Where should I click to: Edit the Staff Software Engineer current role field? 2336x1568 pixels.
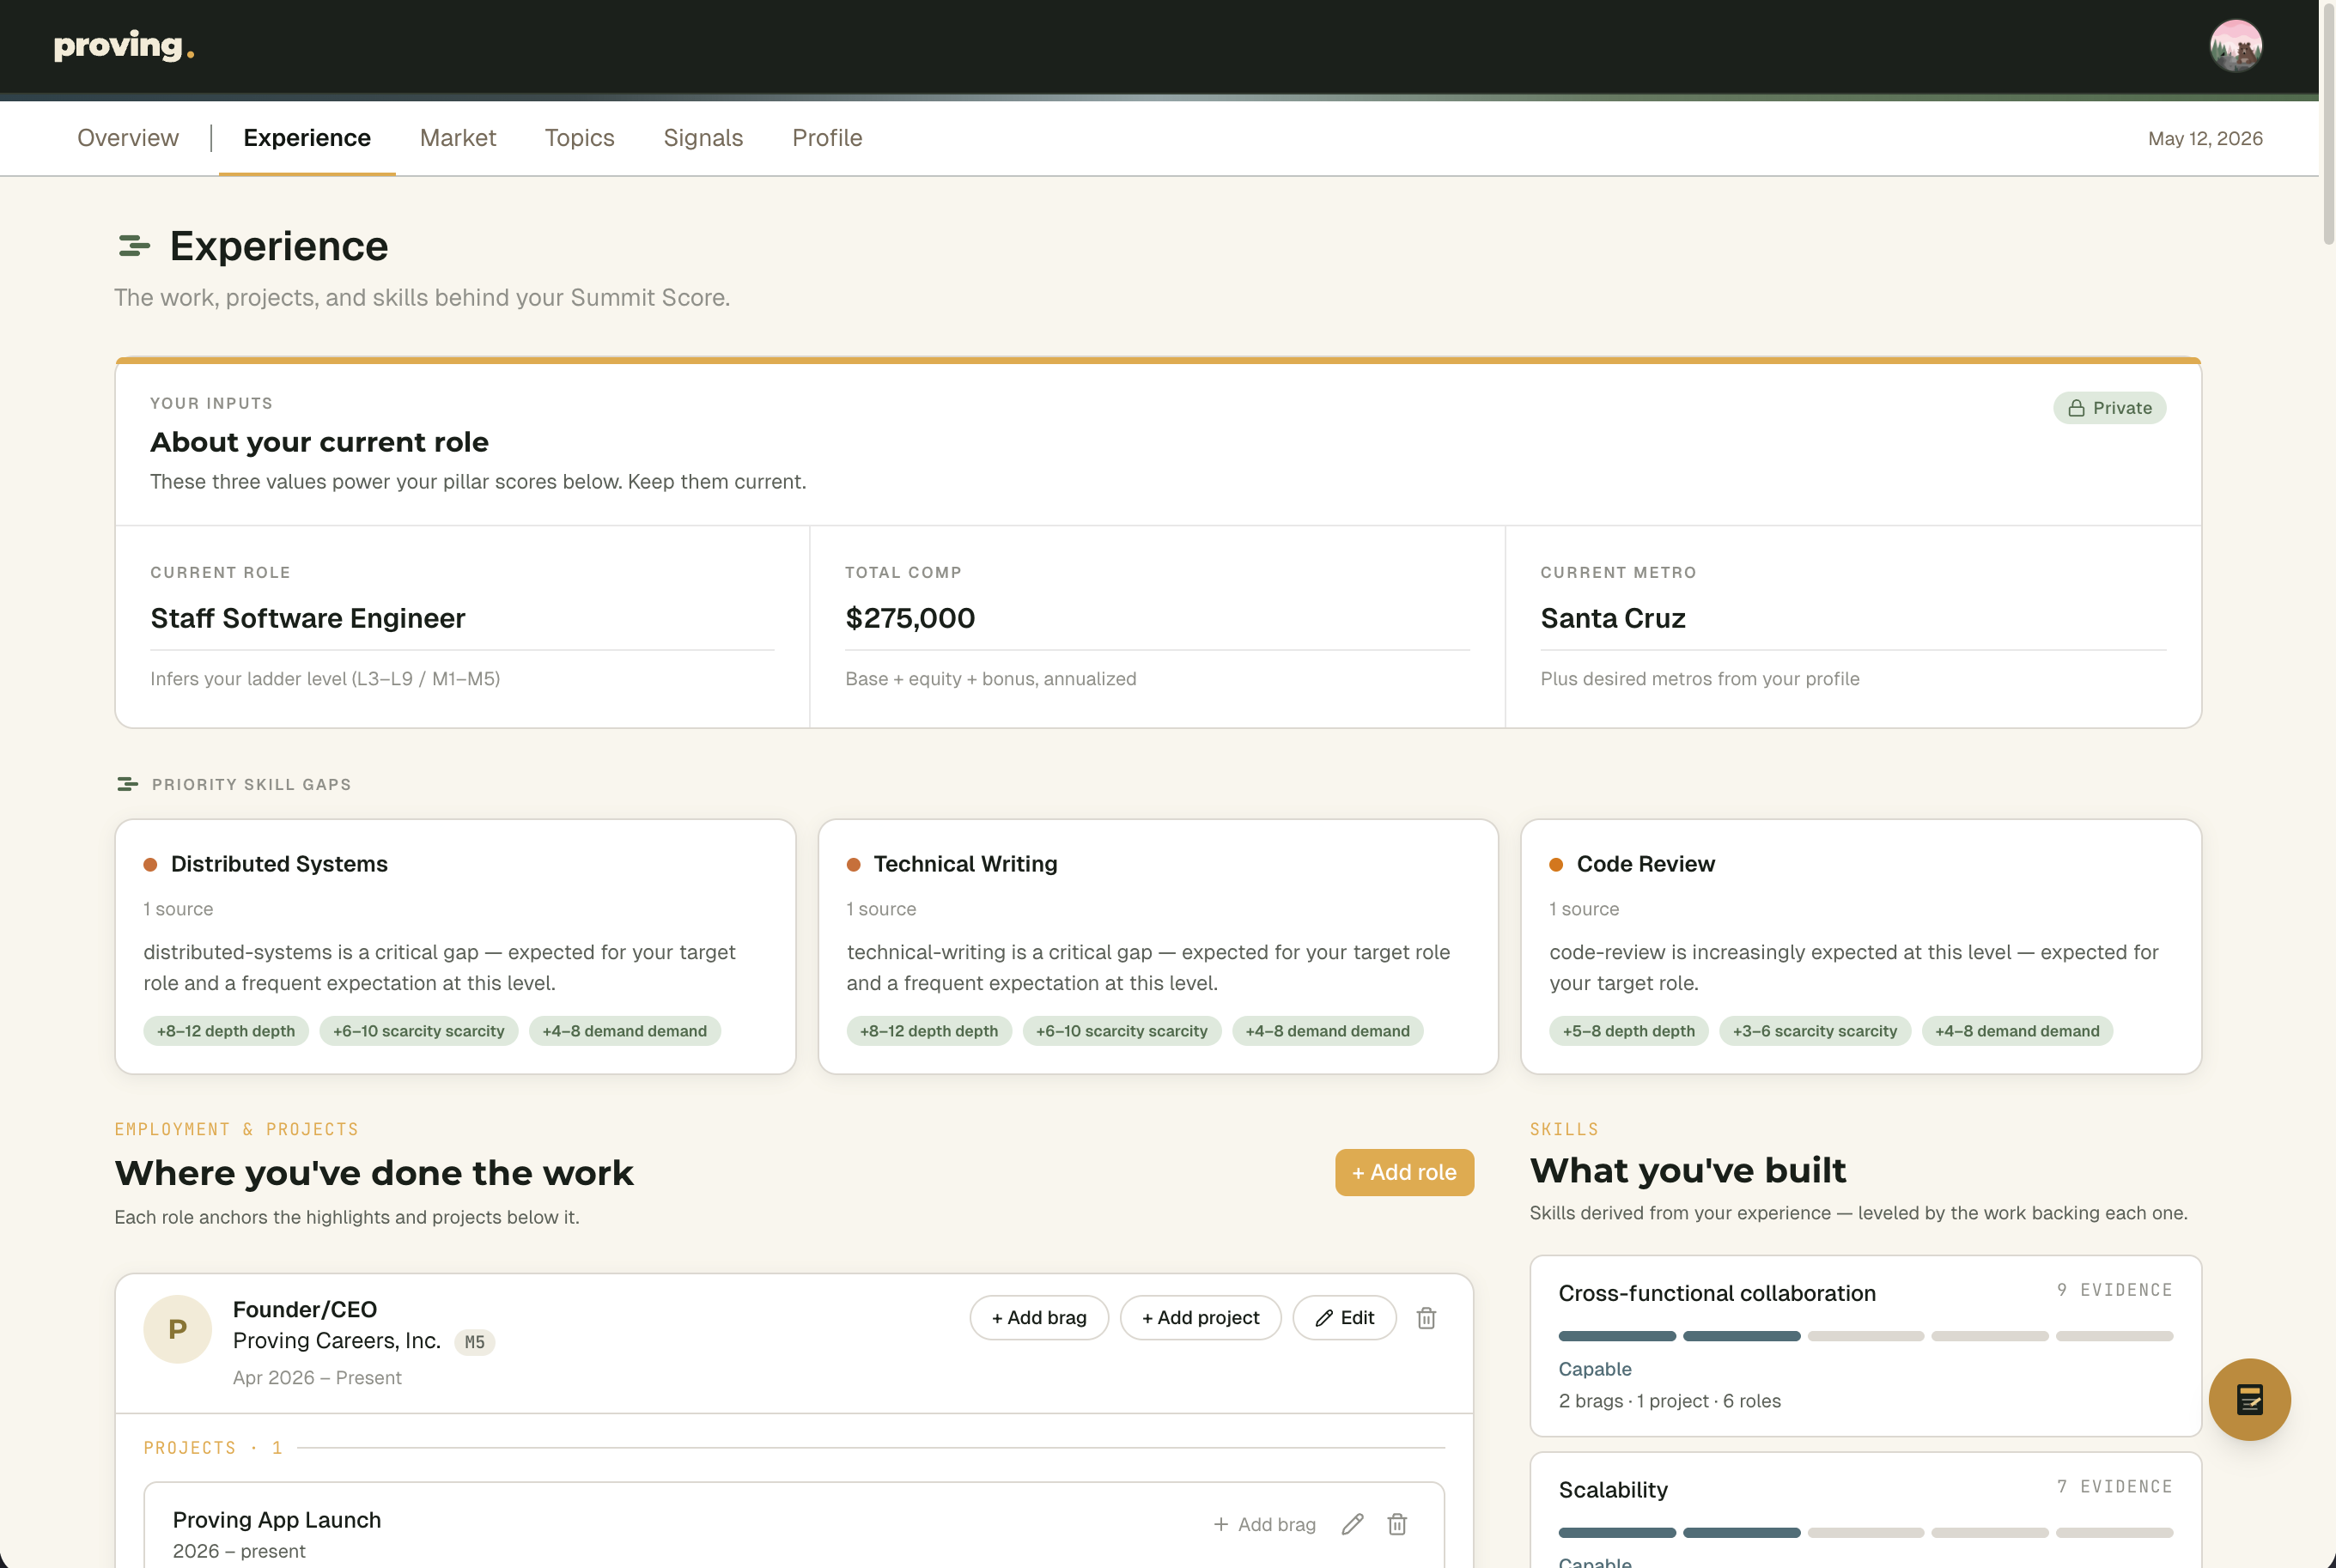[x=462, y=619]
